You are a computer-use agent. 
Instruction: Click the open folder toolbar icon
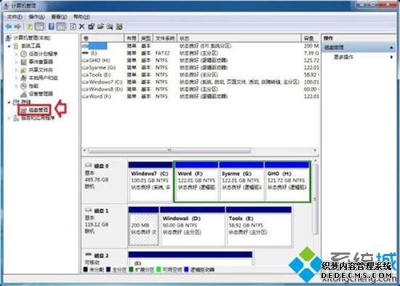pos(100,26)
